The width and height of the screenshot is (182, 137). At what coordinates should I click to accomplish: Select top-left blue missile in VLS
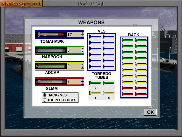click(x=95, y=37)
